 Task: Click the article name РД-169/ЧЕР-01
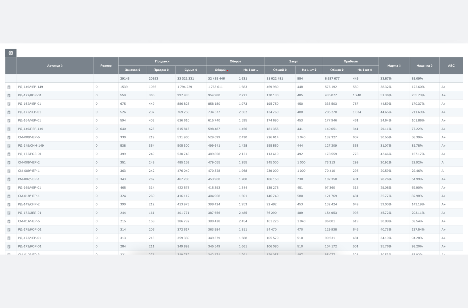point(30,188)
